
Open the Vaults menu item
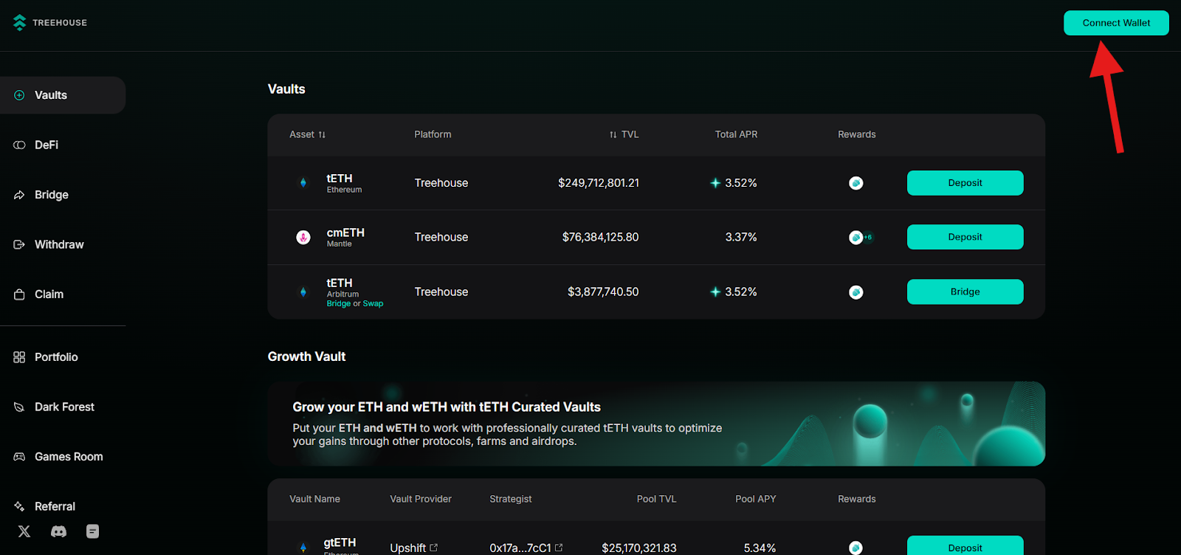[x=63, y=95]
